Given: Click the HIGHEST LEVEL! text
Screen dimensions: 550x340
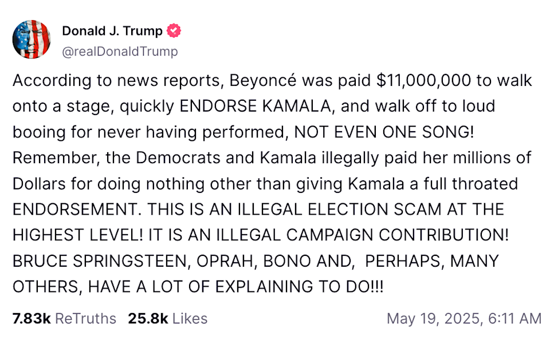Looking at the screenshot, I should point(78,235).
